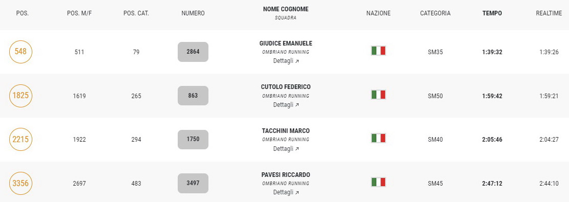Click bib number 1750 badge

click(193, 140)
